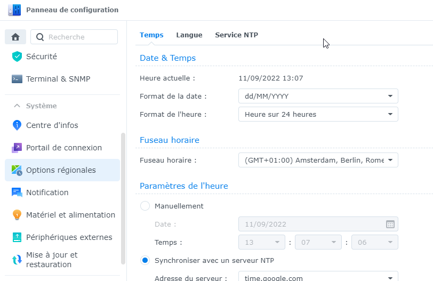Image resolution: width=433 pixels, height=281 pixels.
Task: Click the home icon button
Action: pyautogui.click(x=15, y=37)
